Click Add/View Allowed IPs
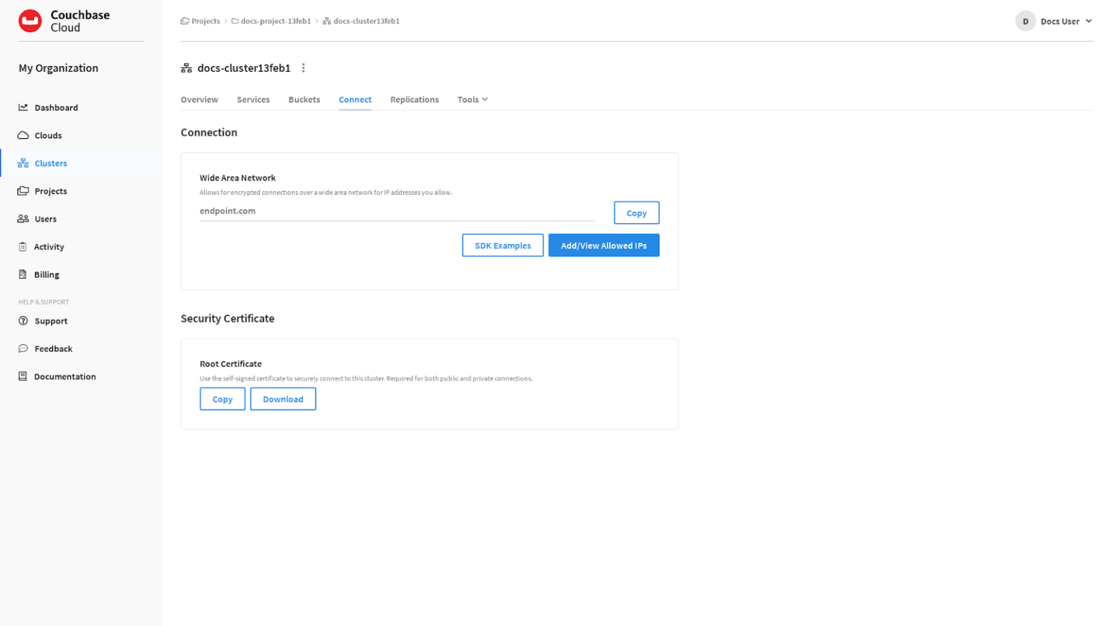Screen dimensions: 1112x626 [604, 245]
